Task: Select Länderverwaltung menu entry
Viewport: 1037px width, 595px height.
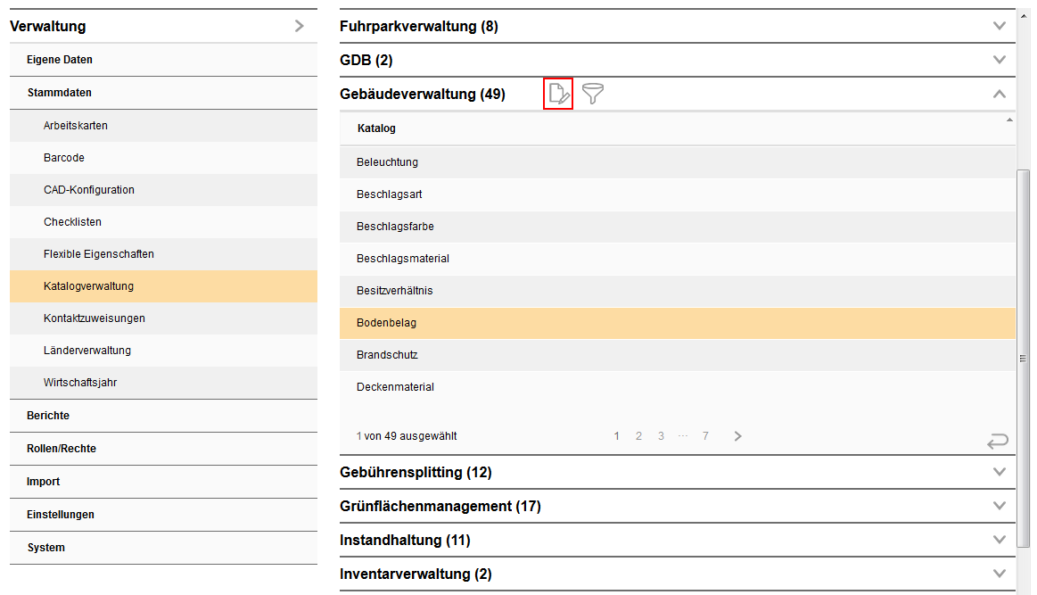Action: tap(87, 351)
